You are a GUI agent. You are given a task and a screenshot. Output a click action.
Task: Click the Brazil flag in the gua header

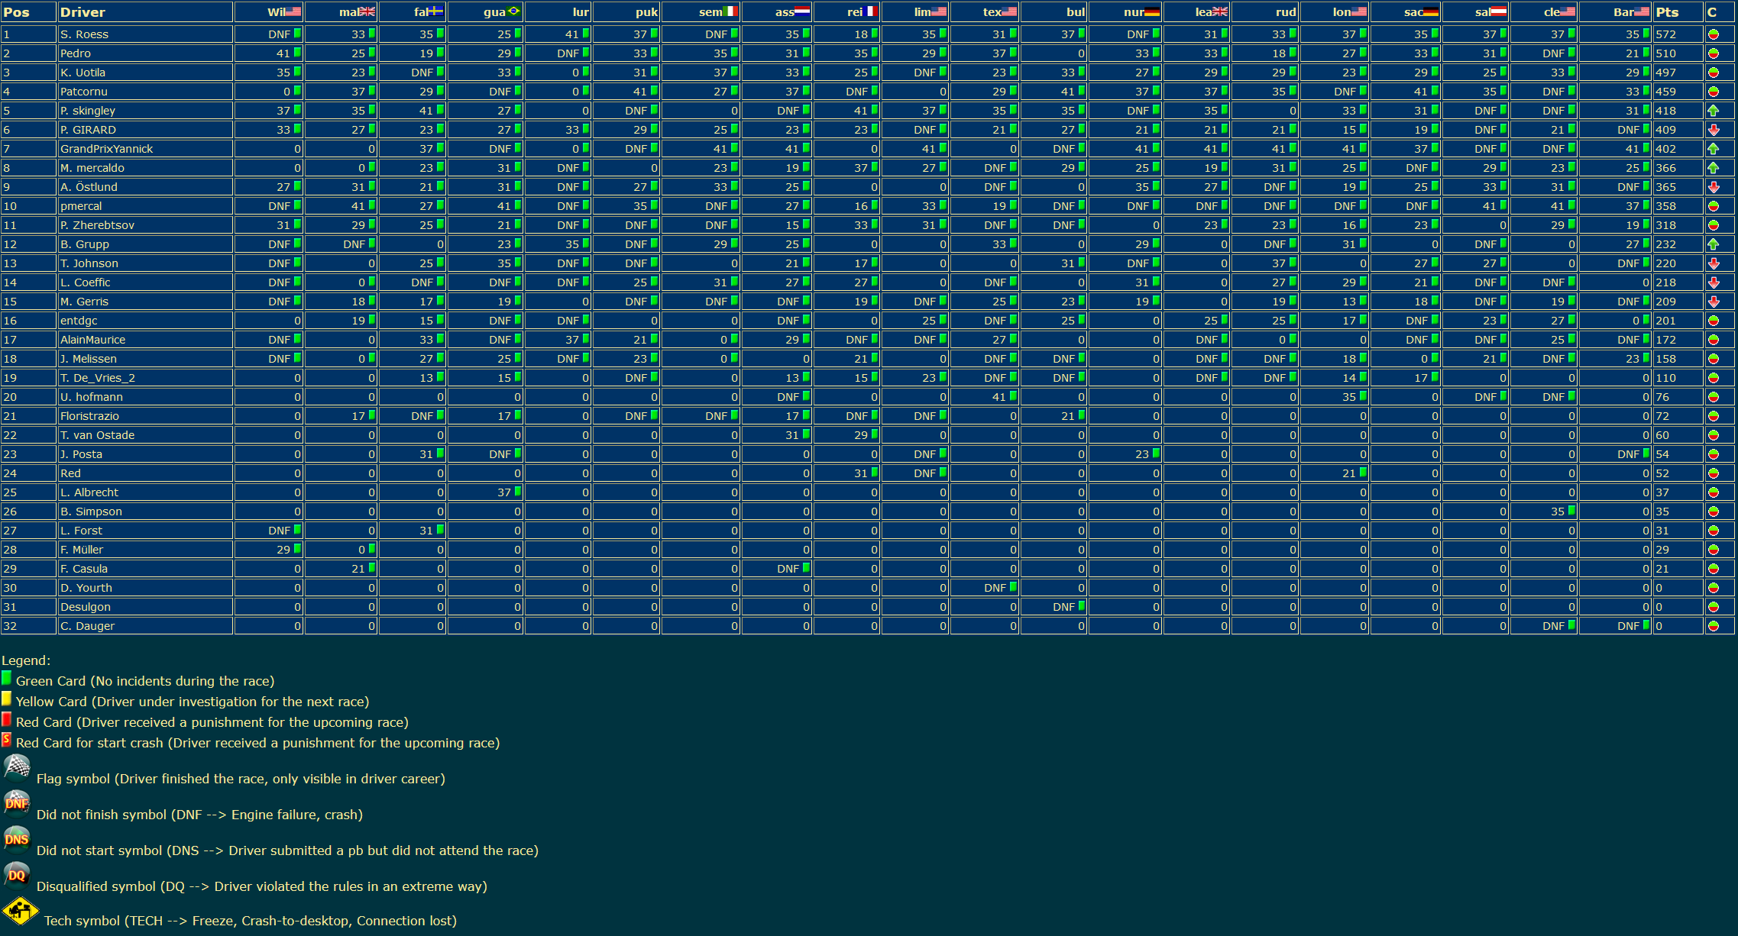pos(513,11)
